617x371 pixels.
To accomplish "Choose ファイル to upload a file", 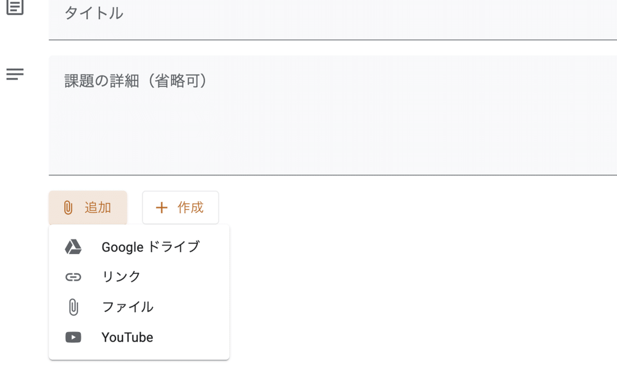I will (128, 307).
